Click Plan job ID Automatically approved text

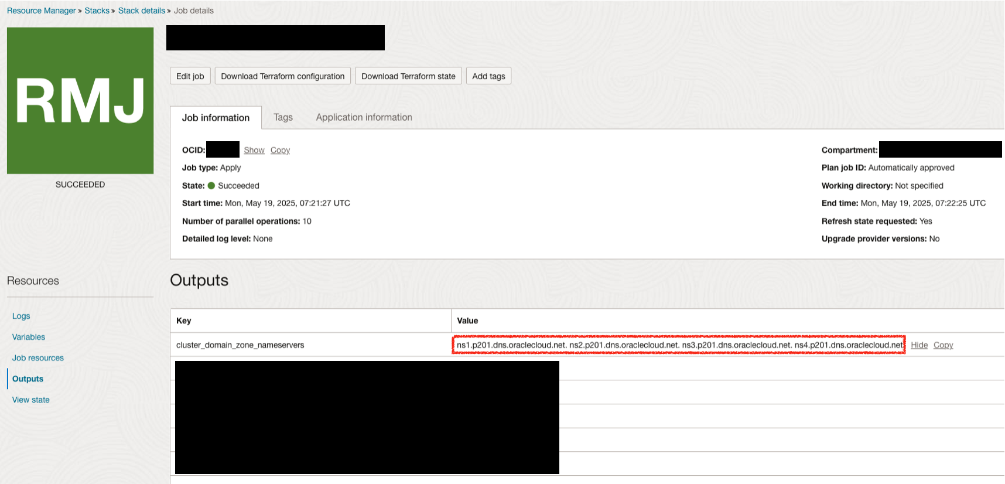[911, 168]
